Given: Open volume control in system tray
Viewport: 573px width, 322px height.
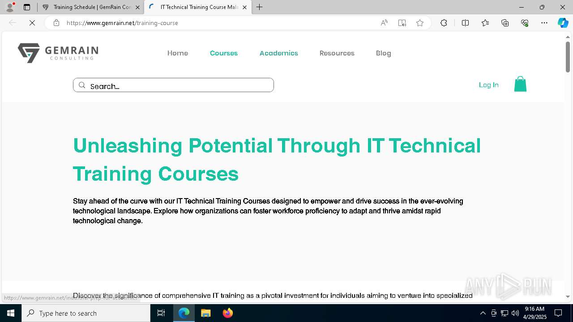Looking at the screenshot, I should (515, 313).
